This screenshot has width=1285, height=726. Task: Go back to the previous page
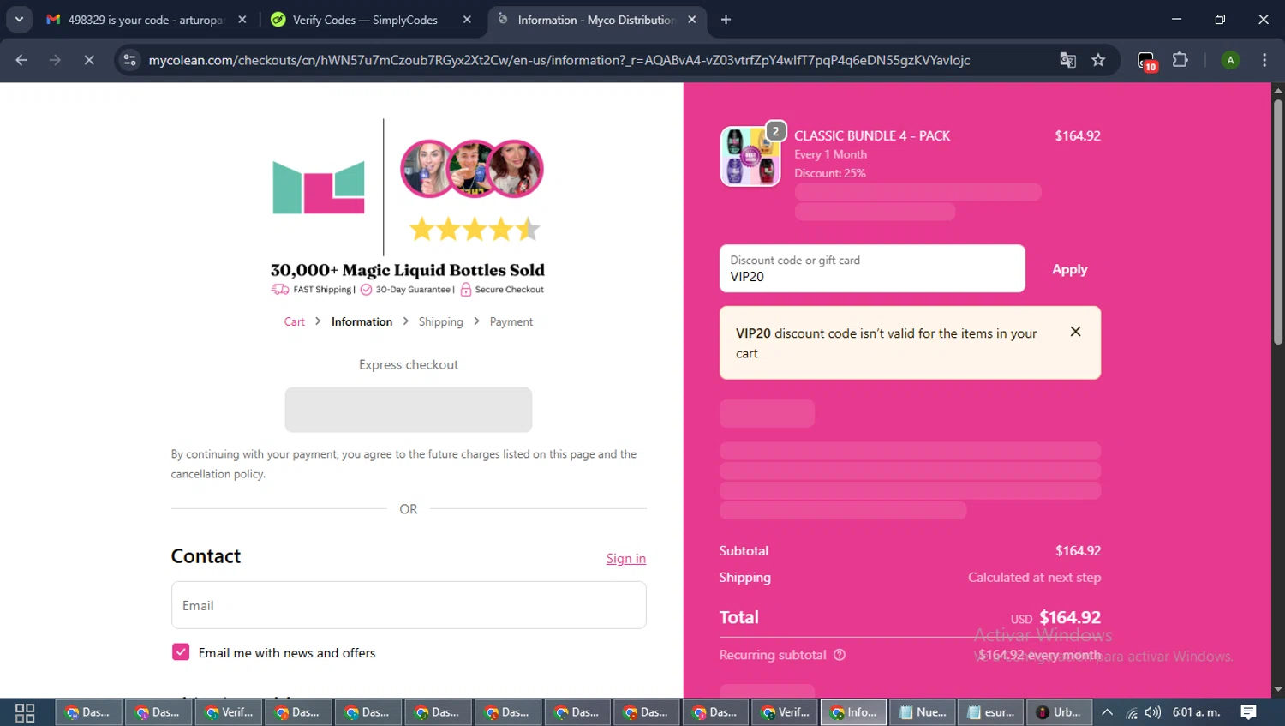(21, 60)
